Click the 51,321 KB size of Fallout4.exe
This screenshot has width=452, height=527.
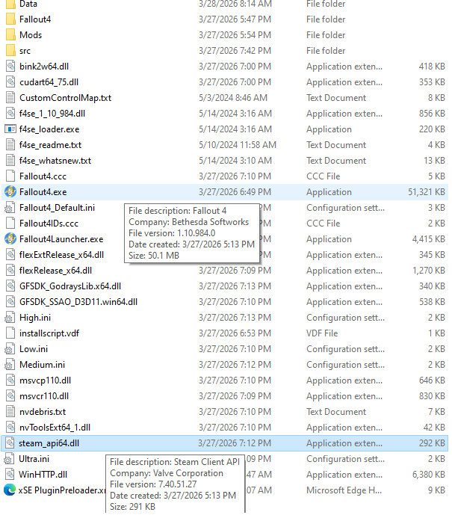click(427, 192)
